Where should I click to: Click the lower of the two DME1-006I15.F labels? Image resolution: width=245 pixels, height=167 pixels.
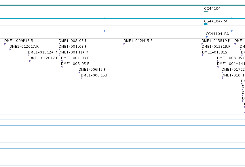(x=94, y=75)
